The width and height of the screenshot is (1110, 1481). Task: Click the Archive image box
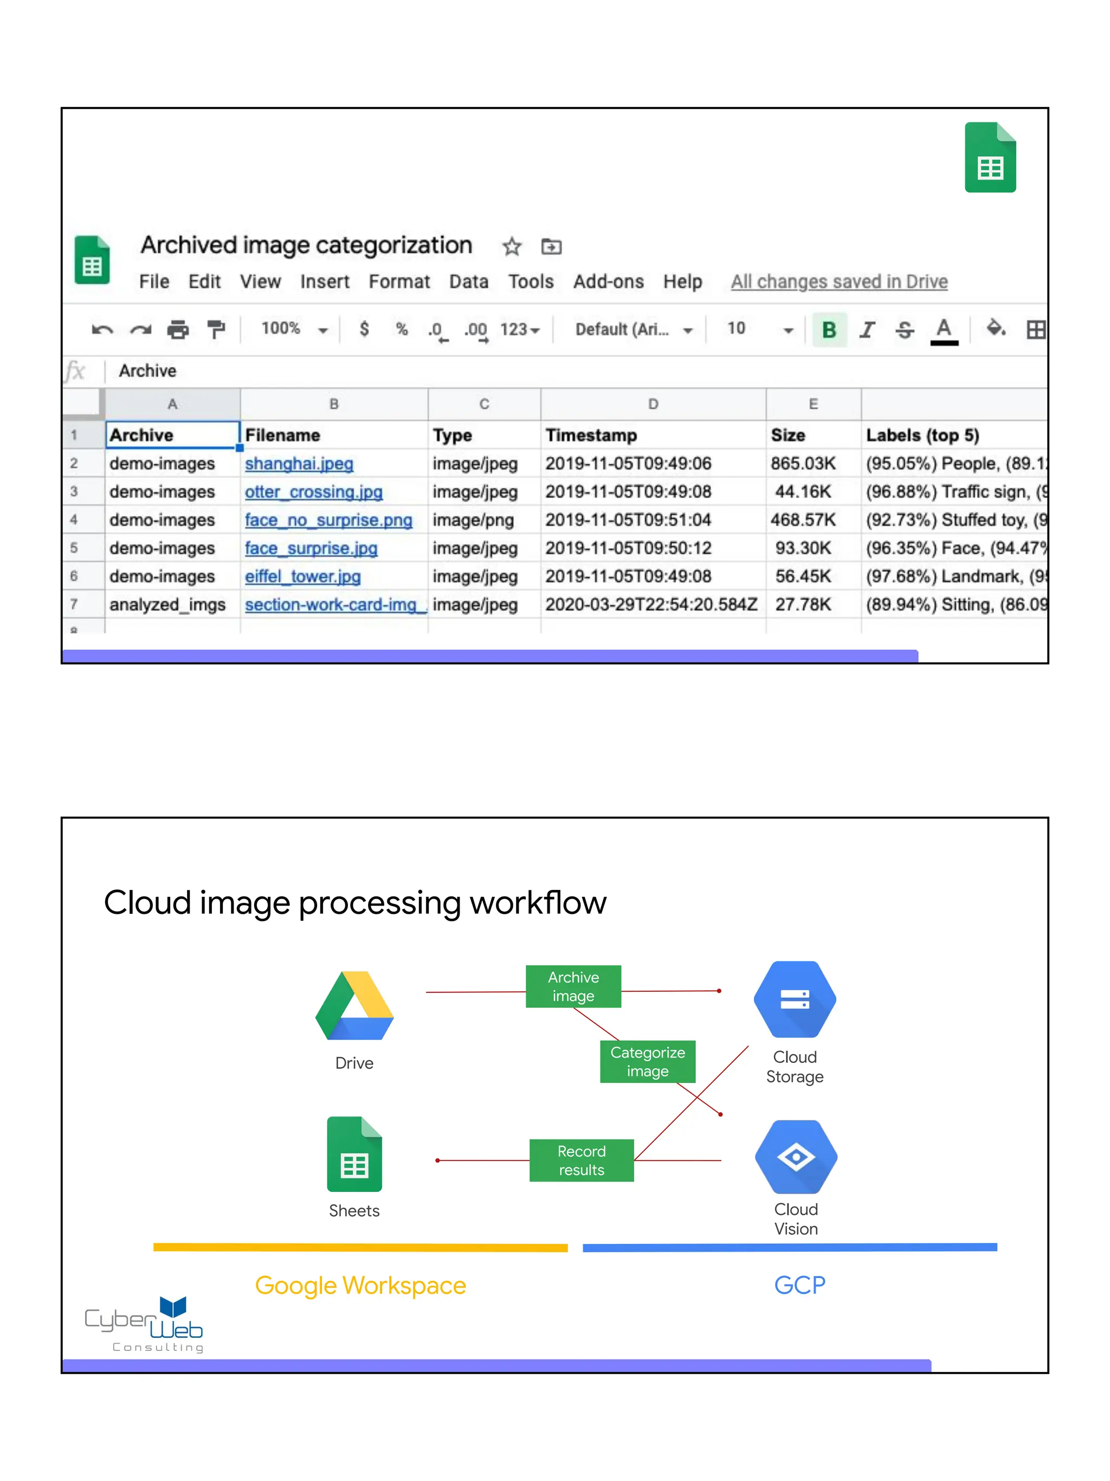pos(573,986)
